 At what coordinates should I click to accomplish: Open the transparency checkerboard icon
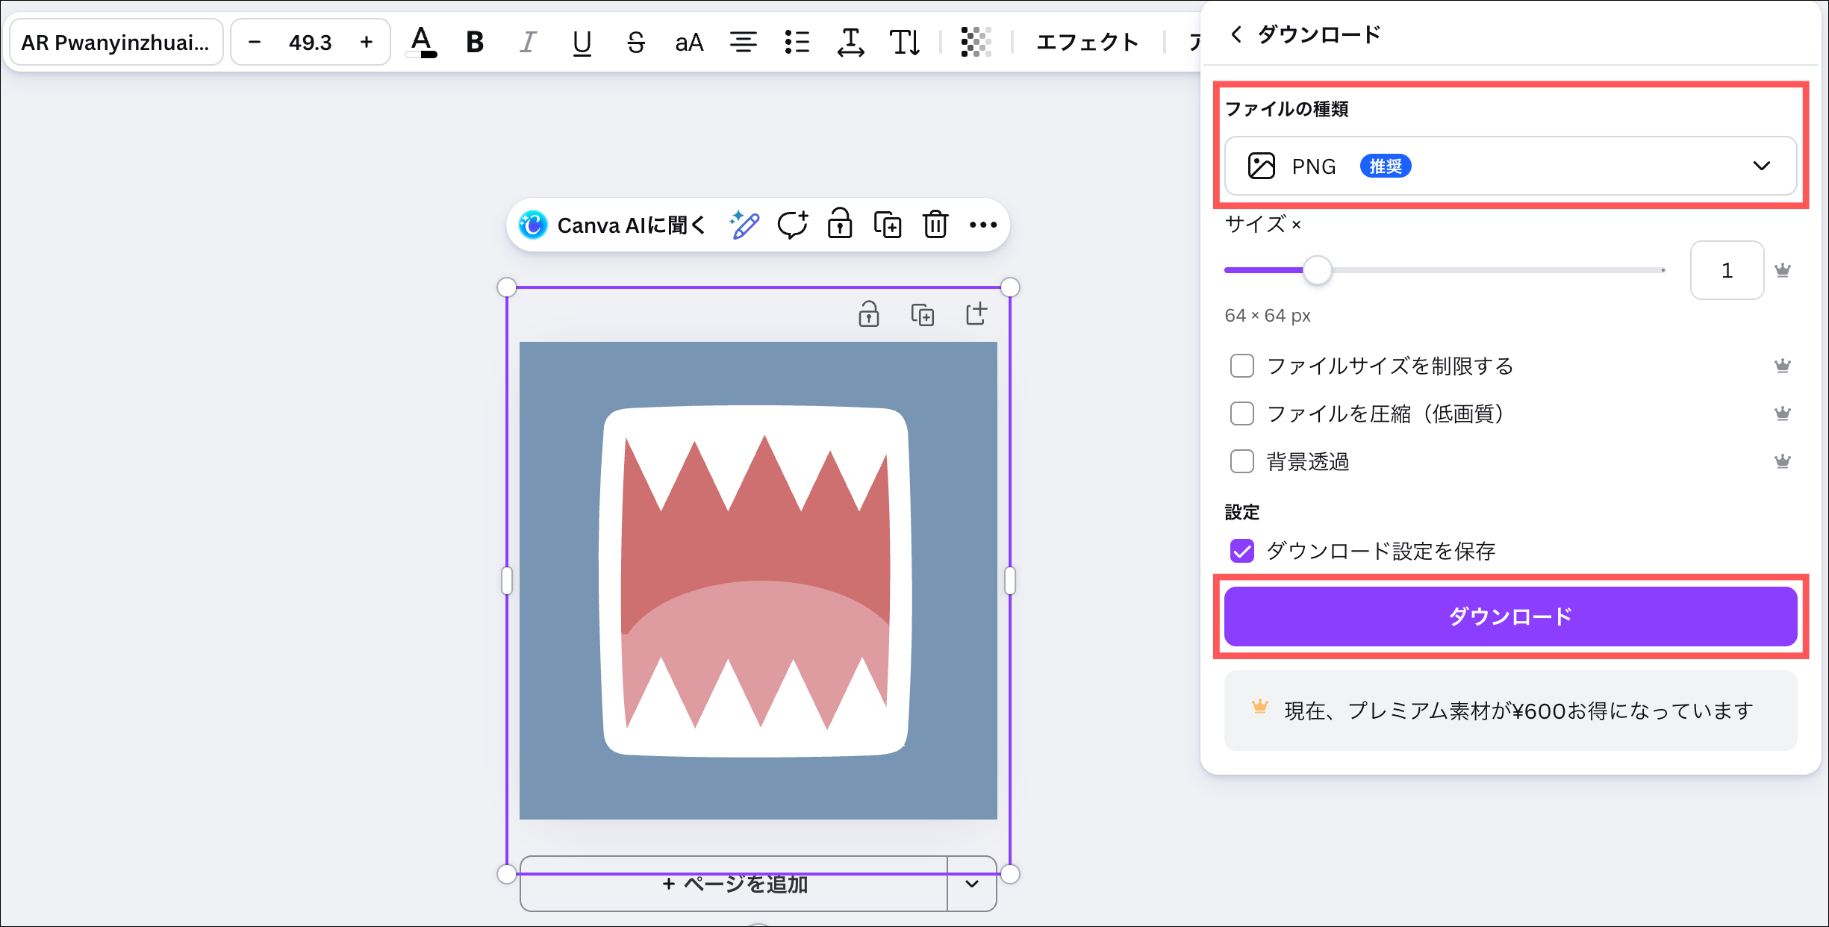click(x=976, y=43)
